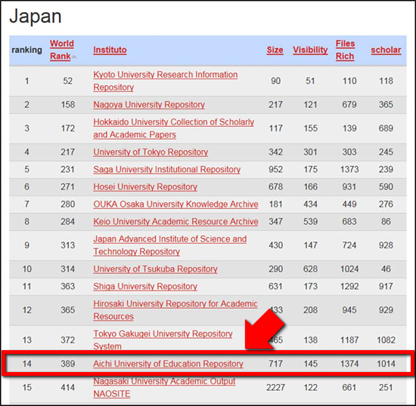The width and height of the screenshot is (416, 406).
Task: Select the 'ranking' column header text
Action: click(26, 50)
